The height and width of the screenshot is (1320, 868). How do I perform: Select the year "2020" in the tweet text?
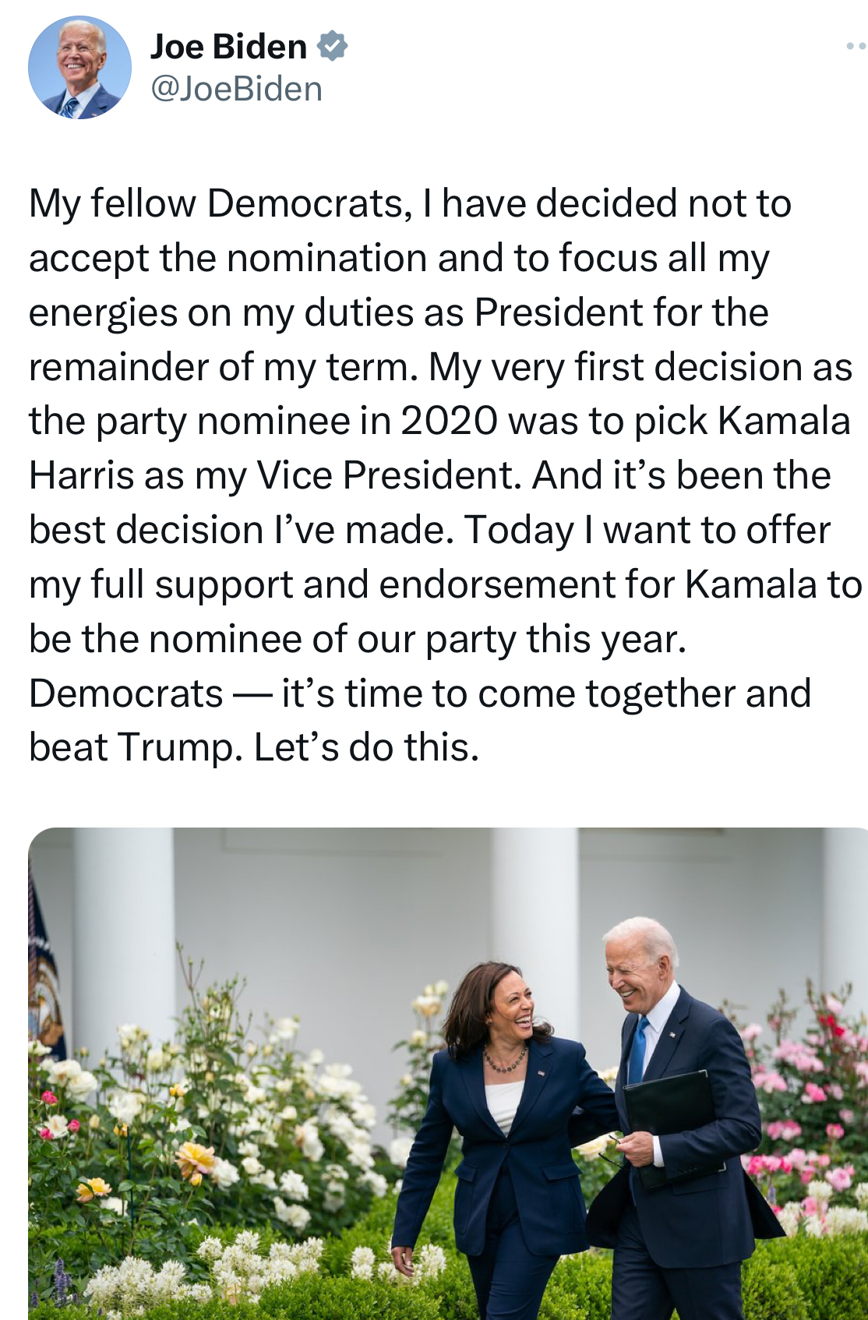pyautogui.click(x=449, y=421)
